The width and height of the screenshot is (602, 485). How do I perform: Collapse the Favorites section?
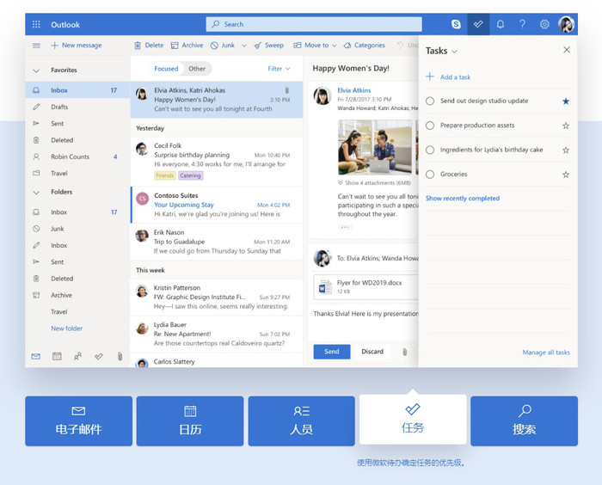pos(36,71)
